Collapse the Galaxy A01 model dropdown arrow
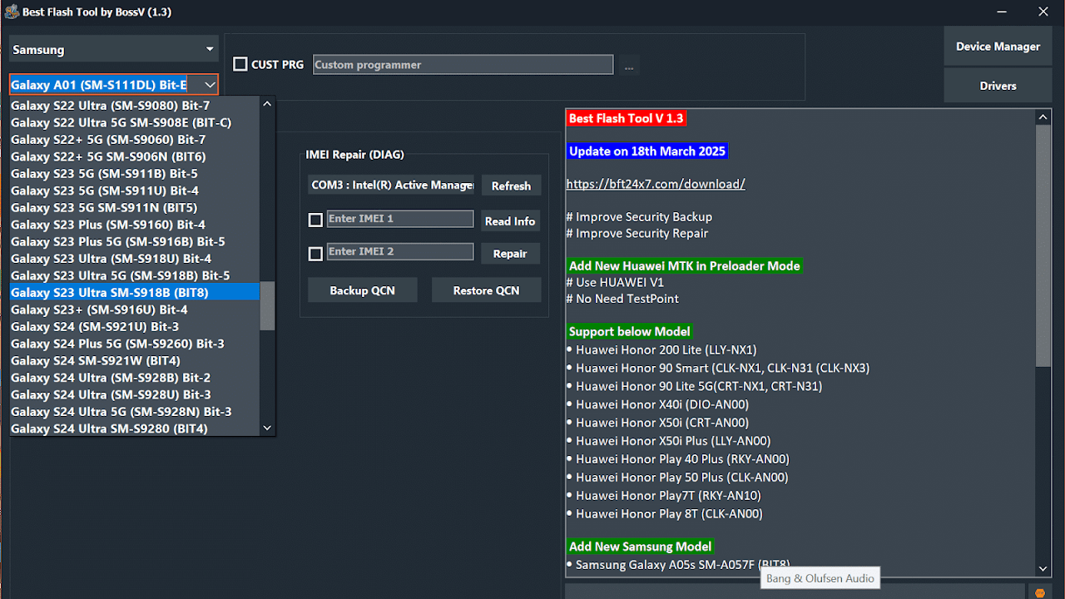The height and width of the screenshot is (599, 1065). click(210, 85)
